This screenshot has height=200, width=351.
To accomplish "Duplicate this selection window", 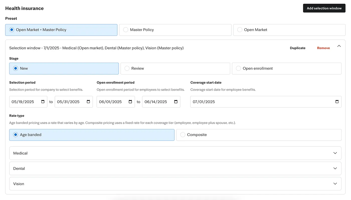I will (298, 48).
